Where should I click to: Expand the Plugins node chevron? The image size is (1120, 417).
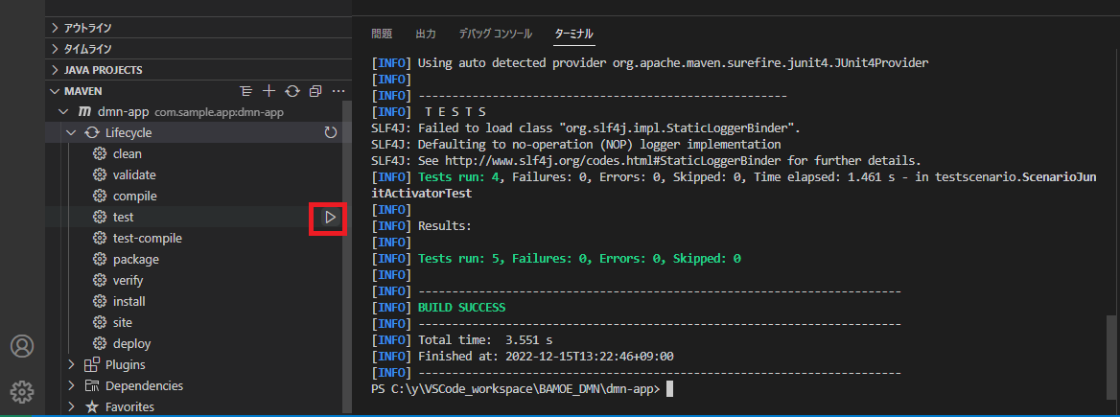pos(71,365)
